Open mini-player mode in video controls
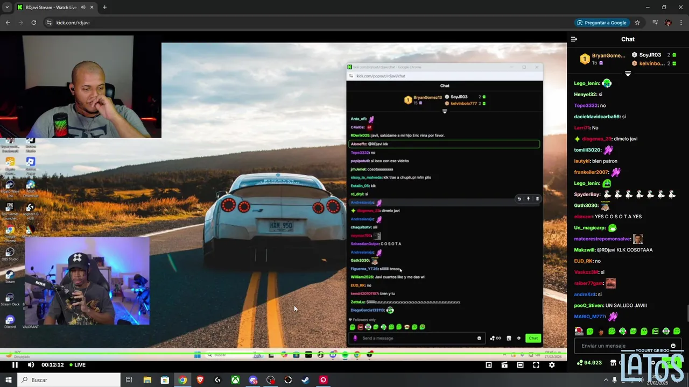 click(x=489, y=365)
